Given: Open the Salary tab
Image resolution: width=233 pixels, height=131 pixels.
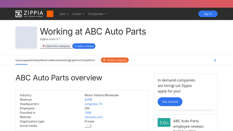Looking at the screenshot, I should (37, 60).
